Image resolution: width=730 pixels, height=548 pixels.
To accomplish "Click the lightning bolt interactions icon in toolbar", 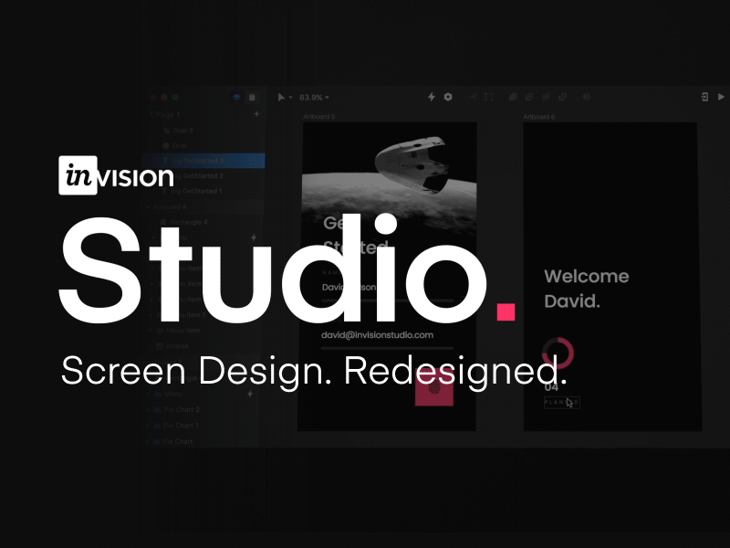I will tap(432, 97).
